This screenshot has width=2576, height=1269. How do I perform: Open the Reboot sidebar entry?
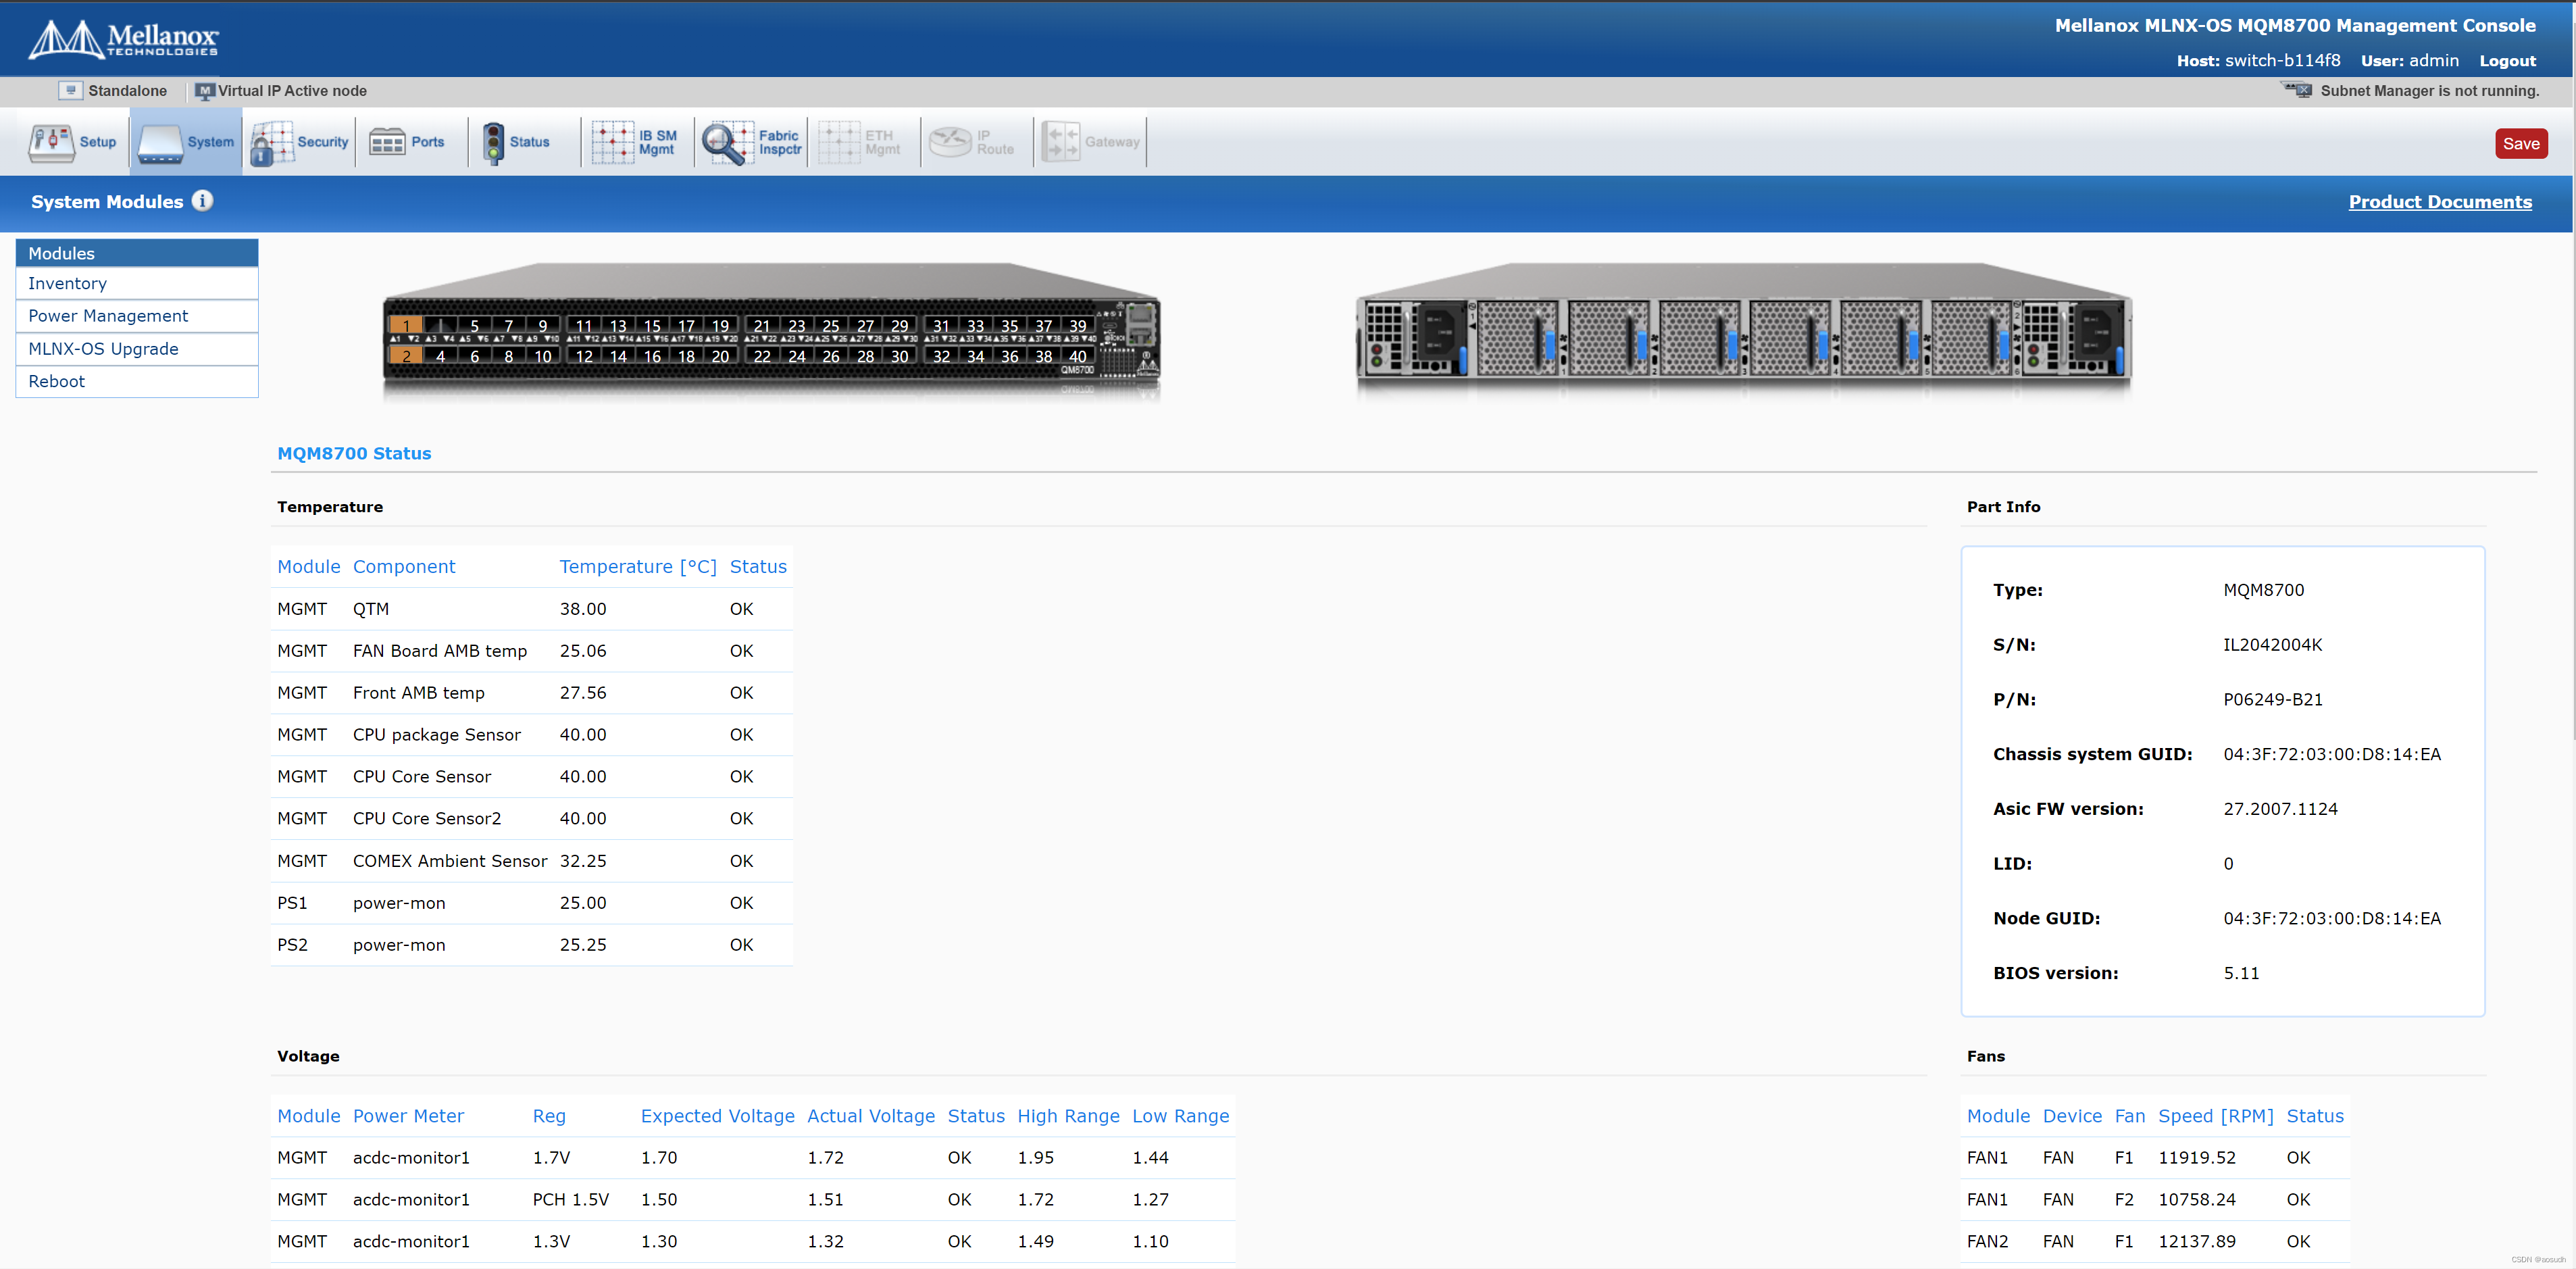(56, 381)
